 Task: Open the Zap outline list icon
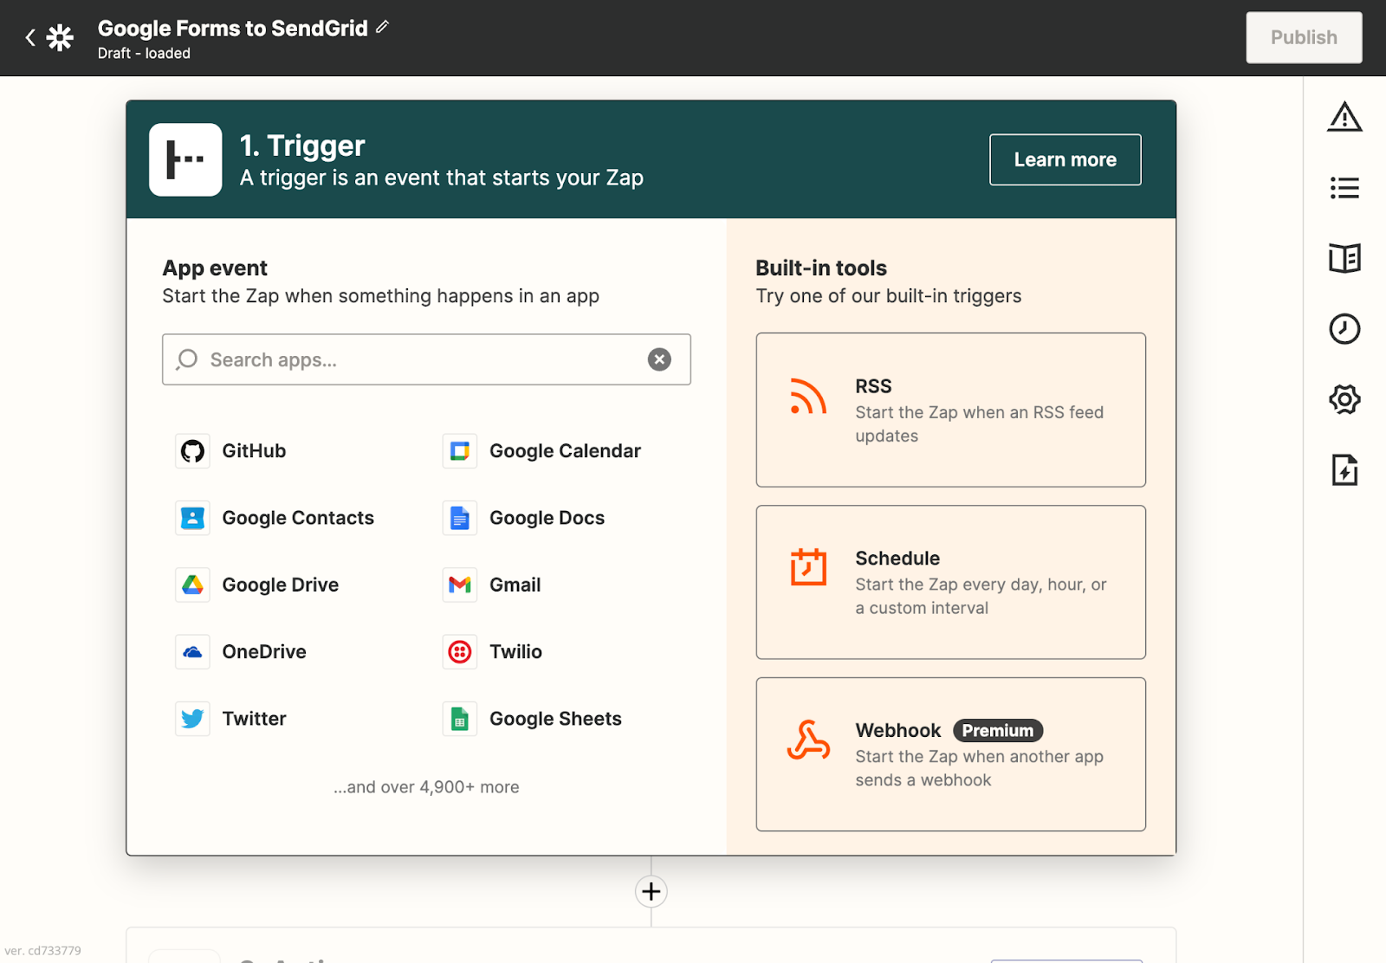[x=1344, y=188]
